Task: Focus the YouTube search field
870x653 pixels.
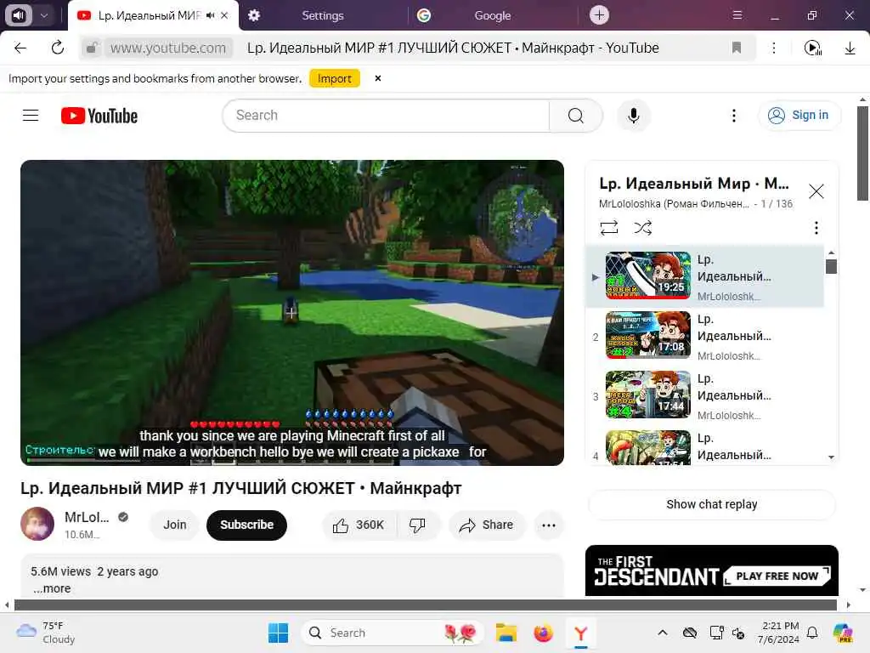Action: coord(386,116)
